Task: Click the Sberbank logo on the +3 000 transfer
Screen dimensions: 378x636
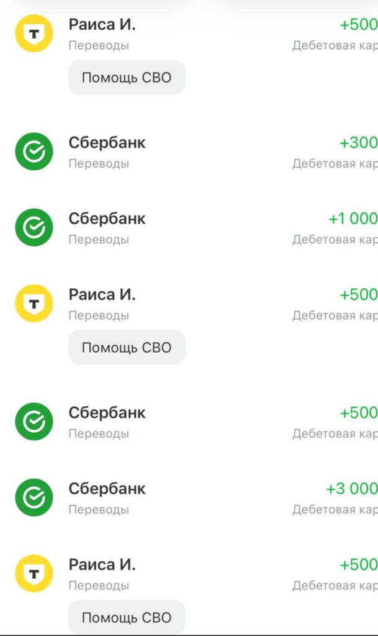Action: 34,497
